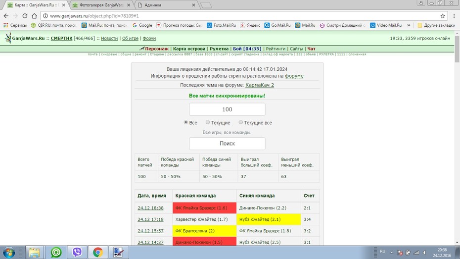460x259 pixels.
Task: Open Windows Start menu
Action: click(9, 252)
